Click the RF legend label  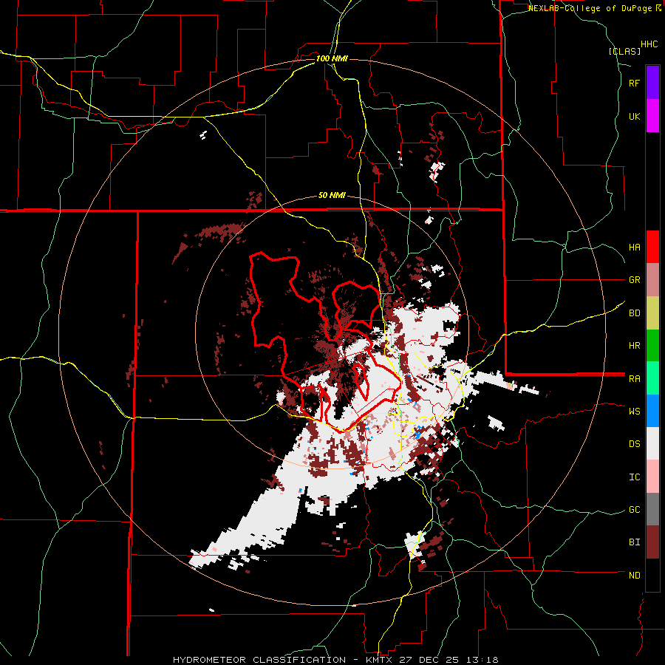tap(634, 83)
